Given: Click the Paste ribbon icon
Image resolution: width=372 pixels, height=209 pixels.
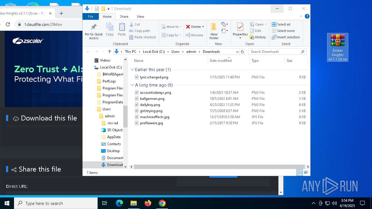Looking at the screenshot, I should (x=122, y=27).
